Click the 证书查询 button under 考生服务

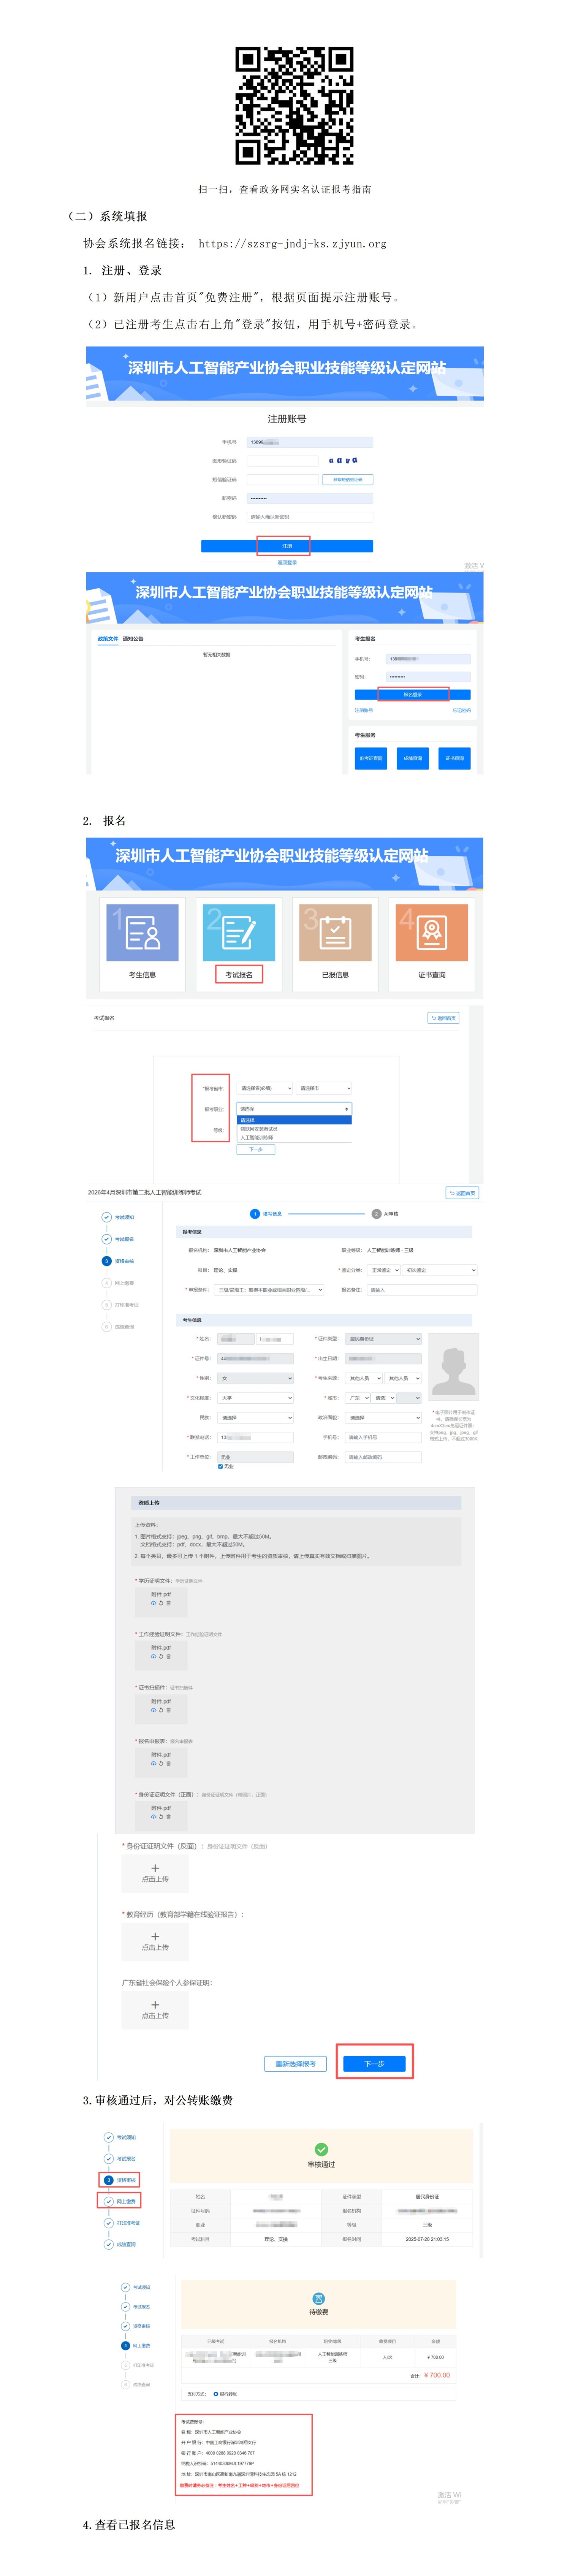click(x=455, y=759)
